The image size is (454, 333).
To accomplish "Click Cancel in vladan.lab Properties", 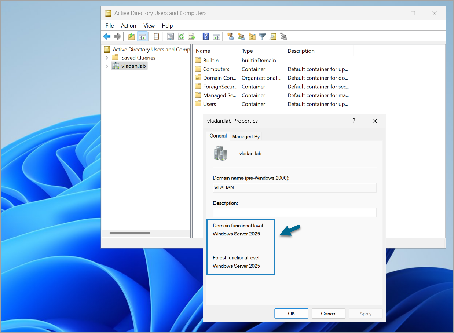I will pos(329,314).
